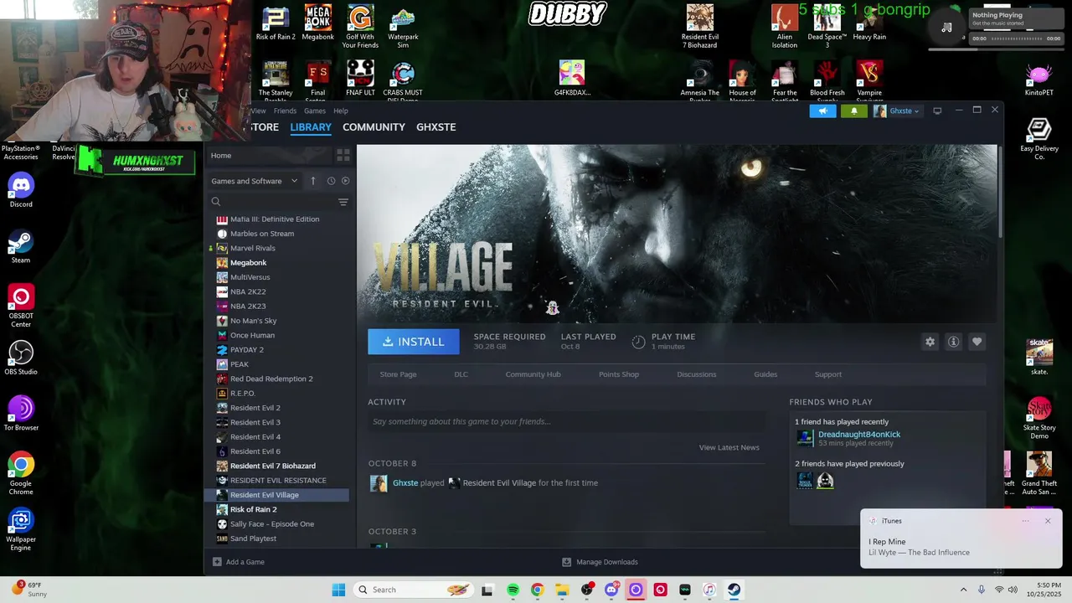Select Resident Evil 7 Biohazard in list

273,466
